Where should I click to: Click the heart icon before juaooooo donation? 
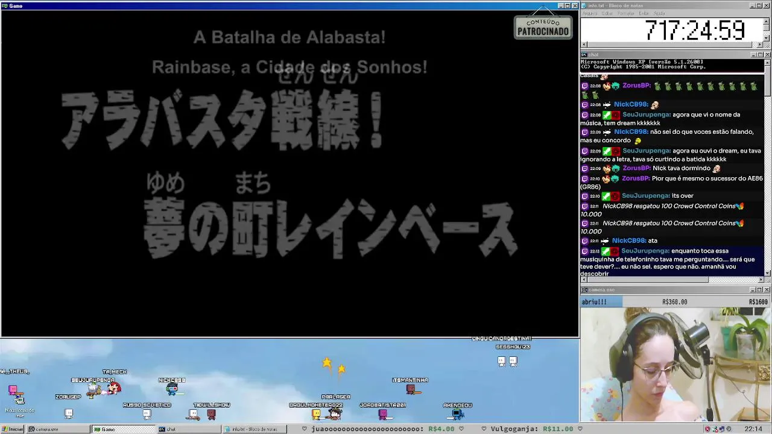click(x=305, y=429)
